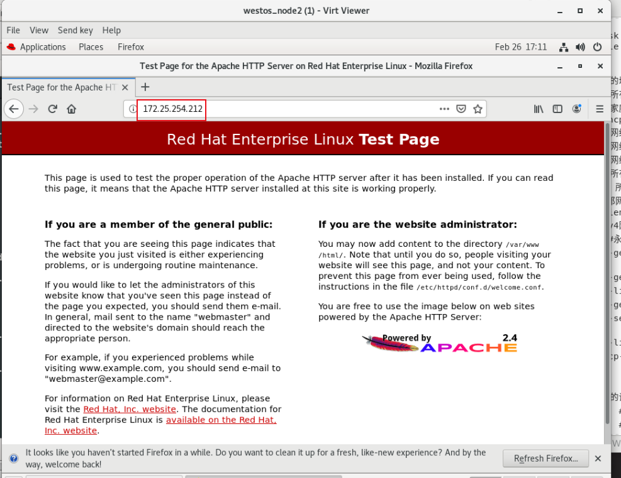Maximize the Mozilla Firefox window
This screenshot has width=621, height=478.
580,66
